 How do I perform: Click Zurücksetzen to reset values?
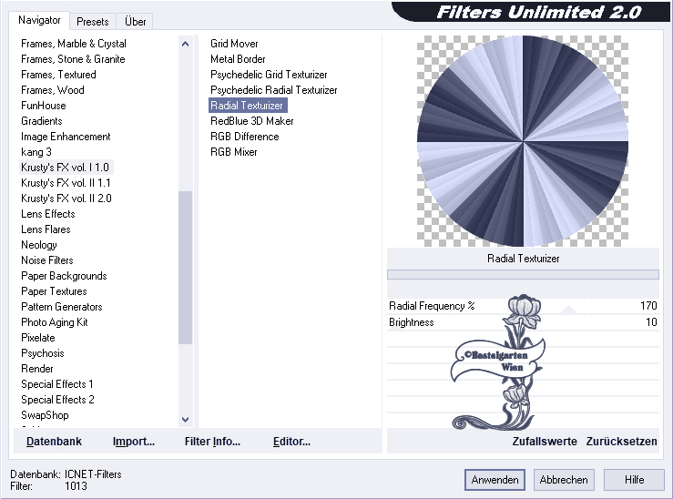click(621, 442)
